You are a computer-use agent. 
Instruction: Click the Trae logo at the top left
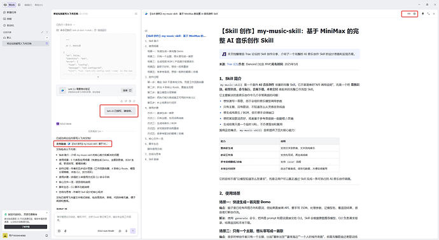tap(5, 4)
